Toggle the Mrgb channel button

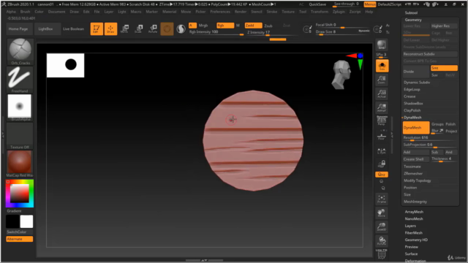(203, 26)
